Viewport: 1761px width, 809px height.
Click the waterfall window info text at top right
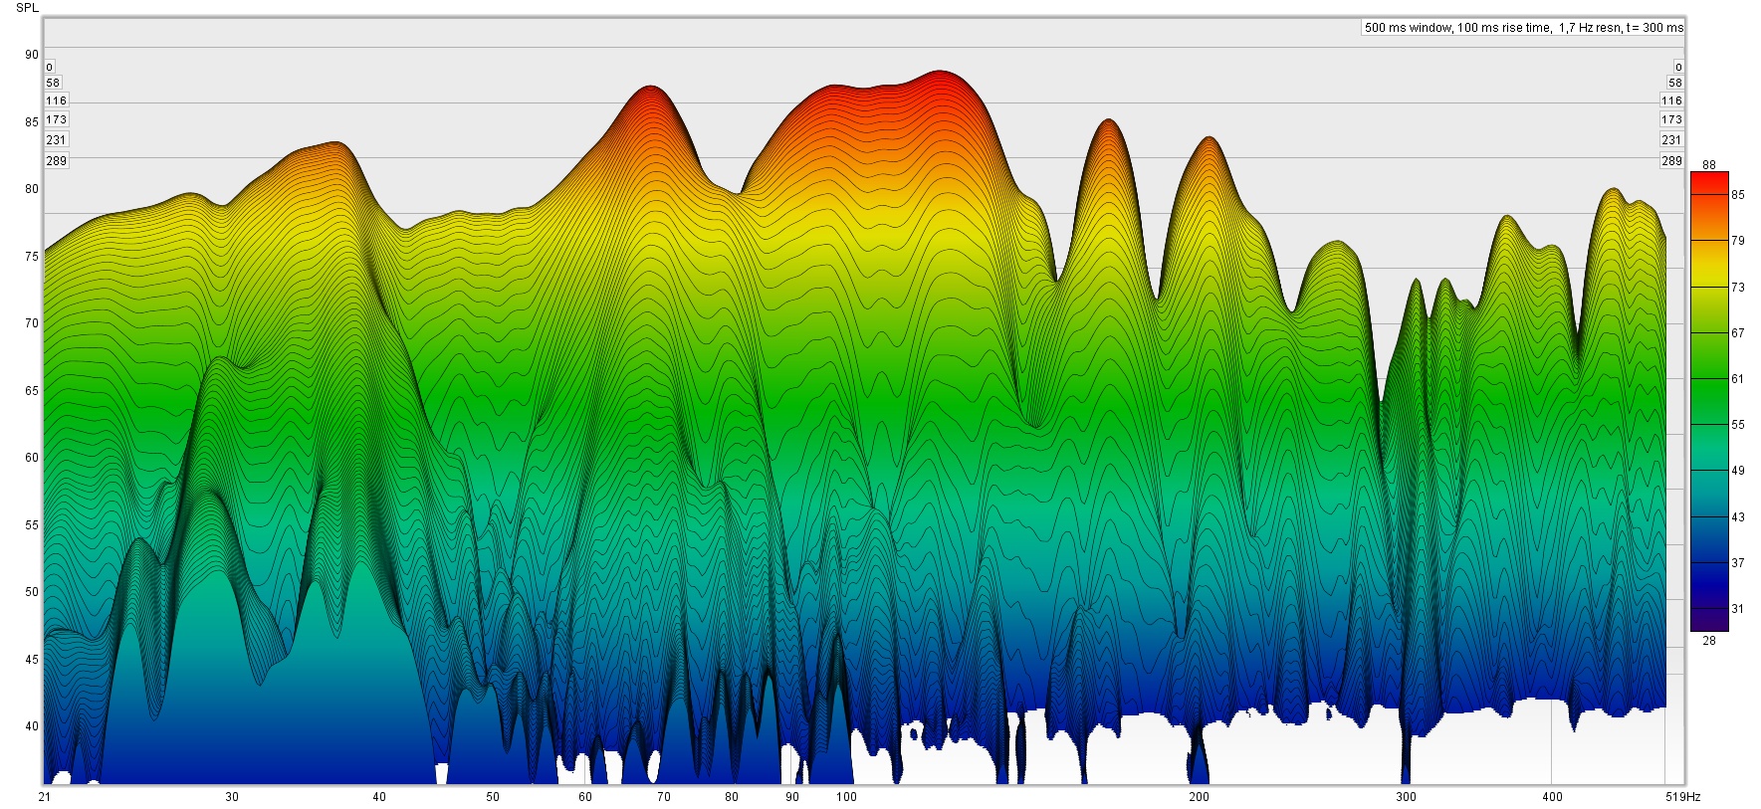(x=1523, y=28)
